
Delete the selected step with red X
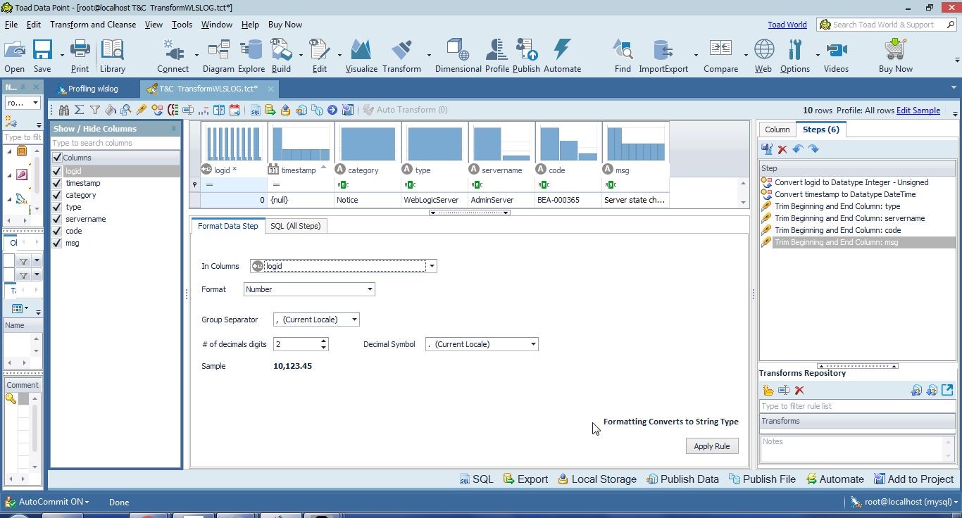point(782,149)
